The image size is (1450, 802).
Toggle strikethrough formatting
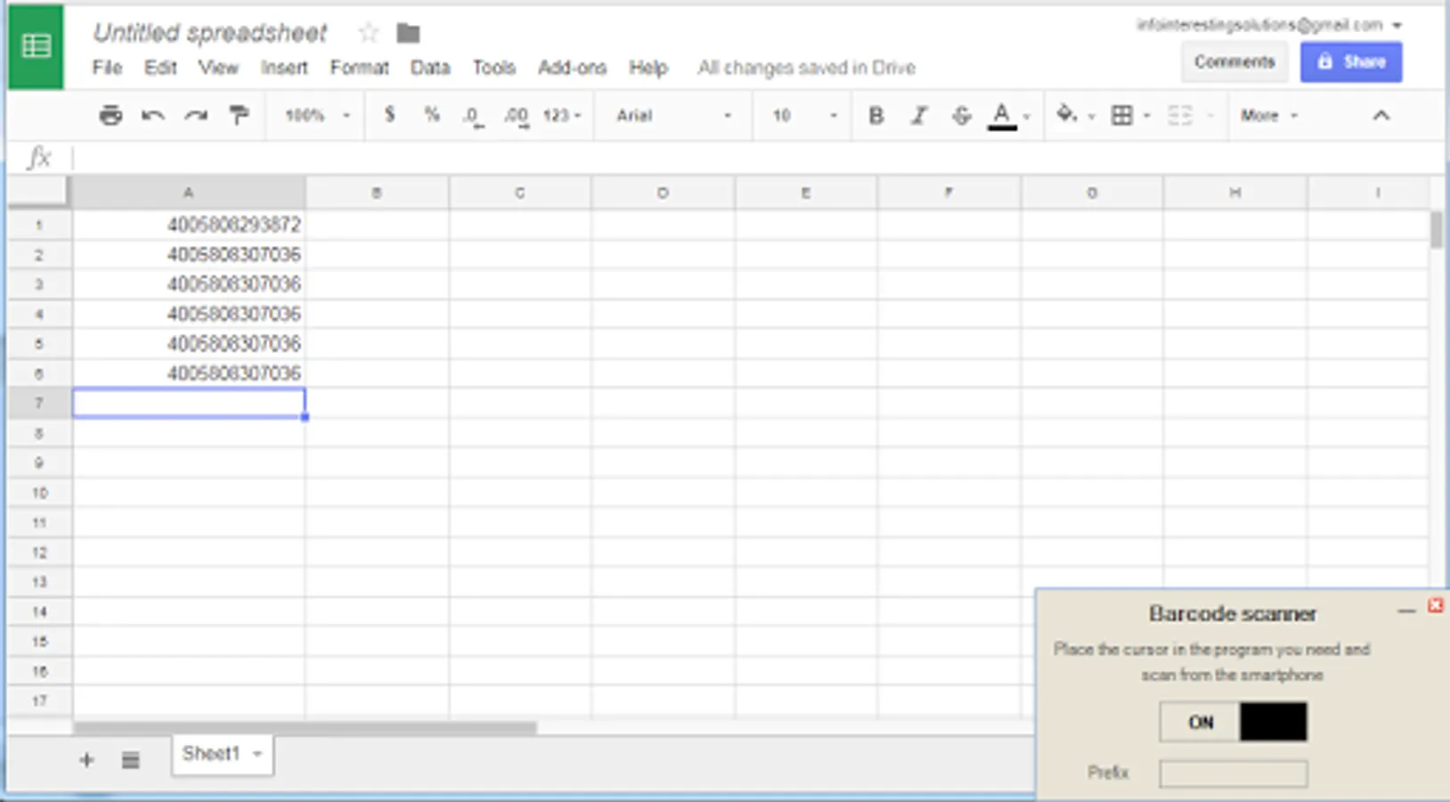tap(961, 115)
